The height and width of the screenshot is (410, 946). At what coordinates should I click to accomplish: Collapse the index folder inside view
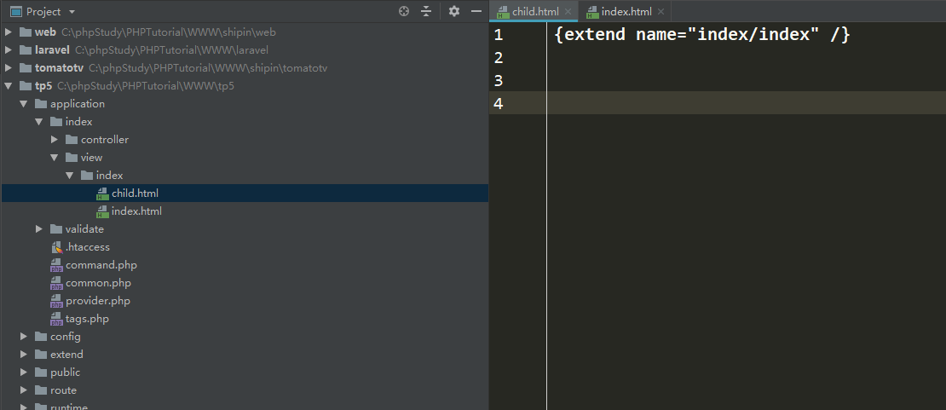[x=69, y=175]
